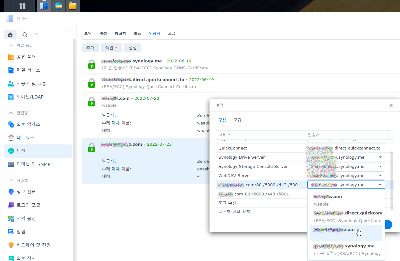
Task: Collapse the 연결성 section
Action: pos(11,113)
